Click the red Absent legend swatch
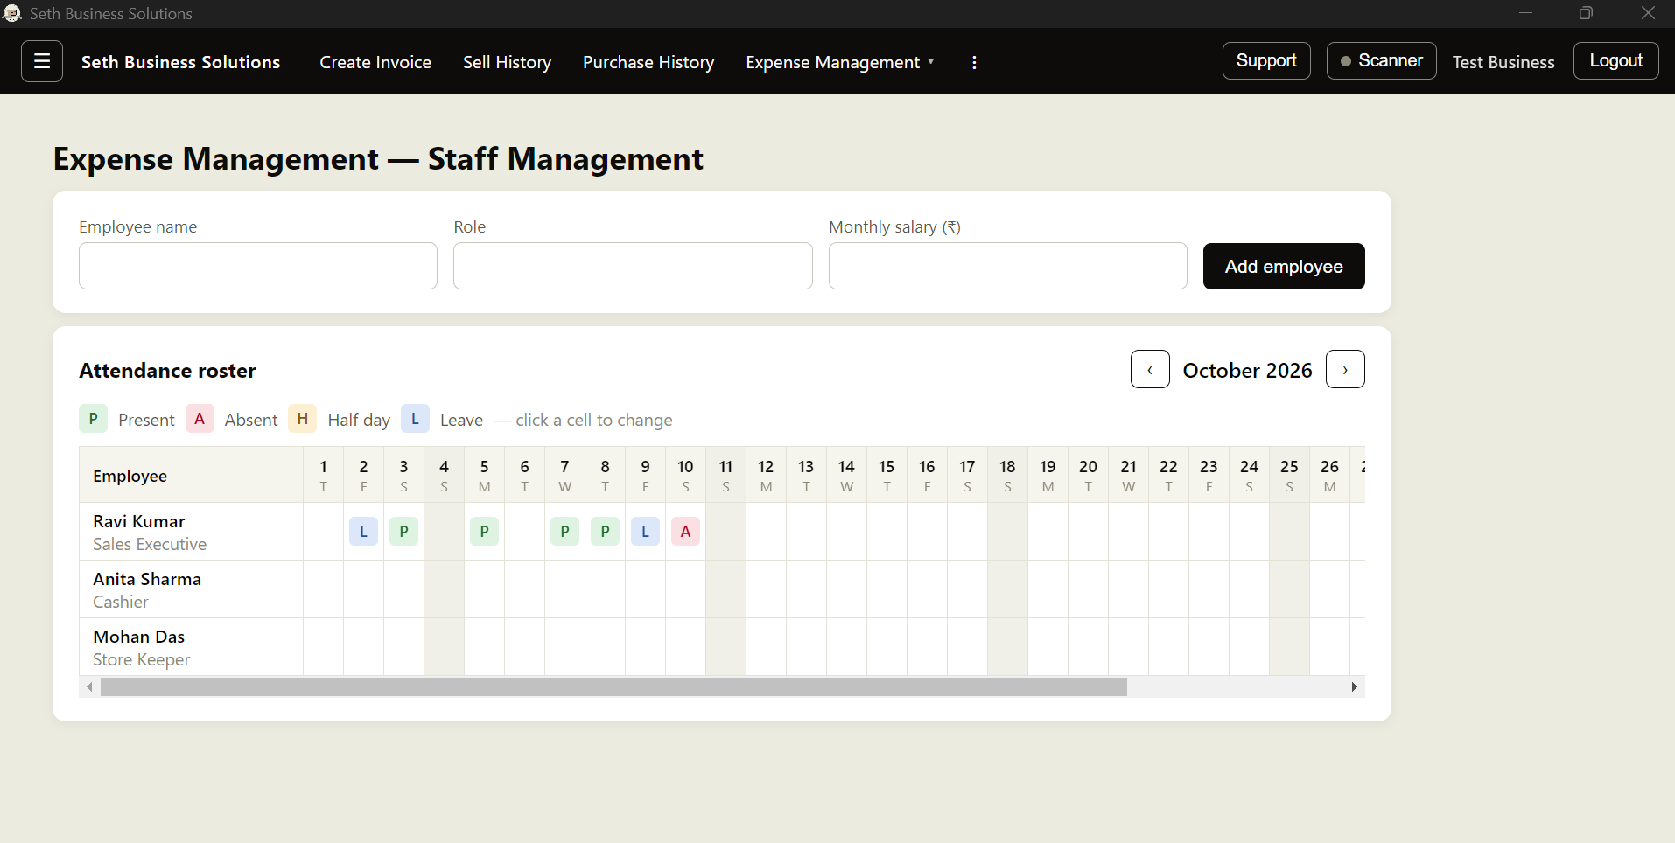1675x843 pixels. [x=200, y=419]
